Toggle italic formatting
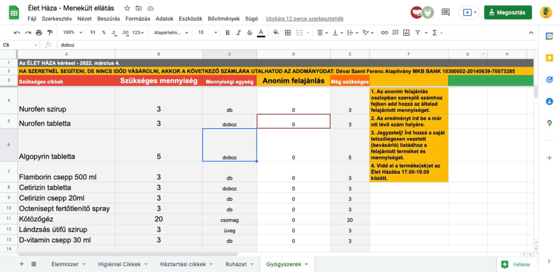Screen dimensions: 560x272 [239, 33]
